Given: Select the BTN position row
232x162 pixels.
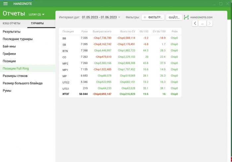Looking at the screenshot, I should click(120, 50).
